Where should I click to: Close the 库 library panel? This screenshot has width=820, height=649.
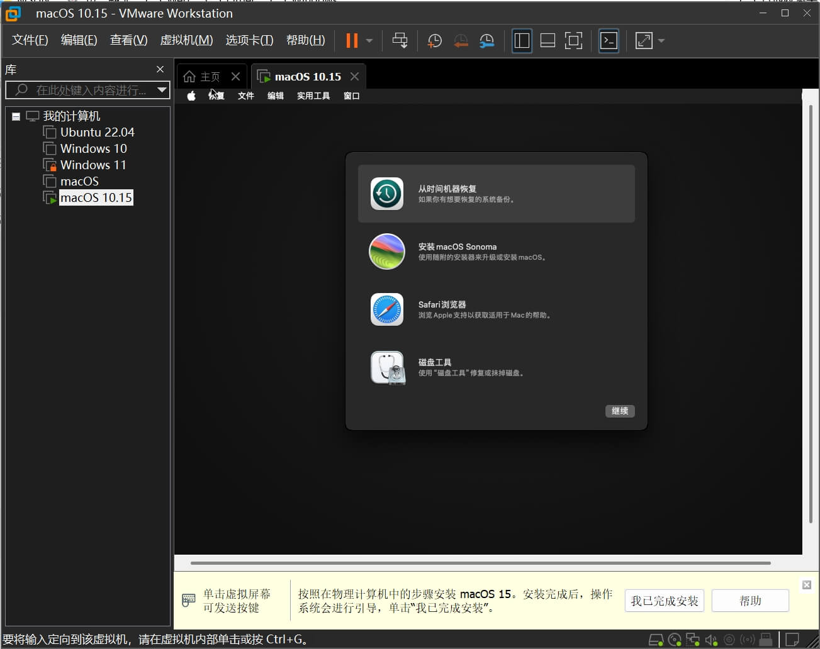pos(160,69)
